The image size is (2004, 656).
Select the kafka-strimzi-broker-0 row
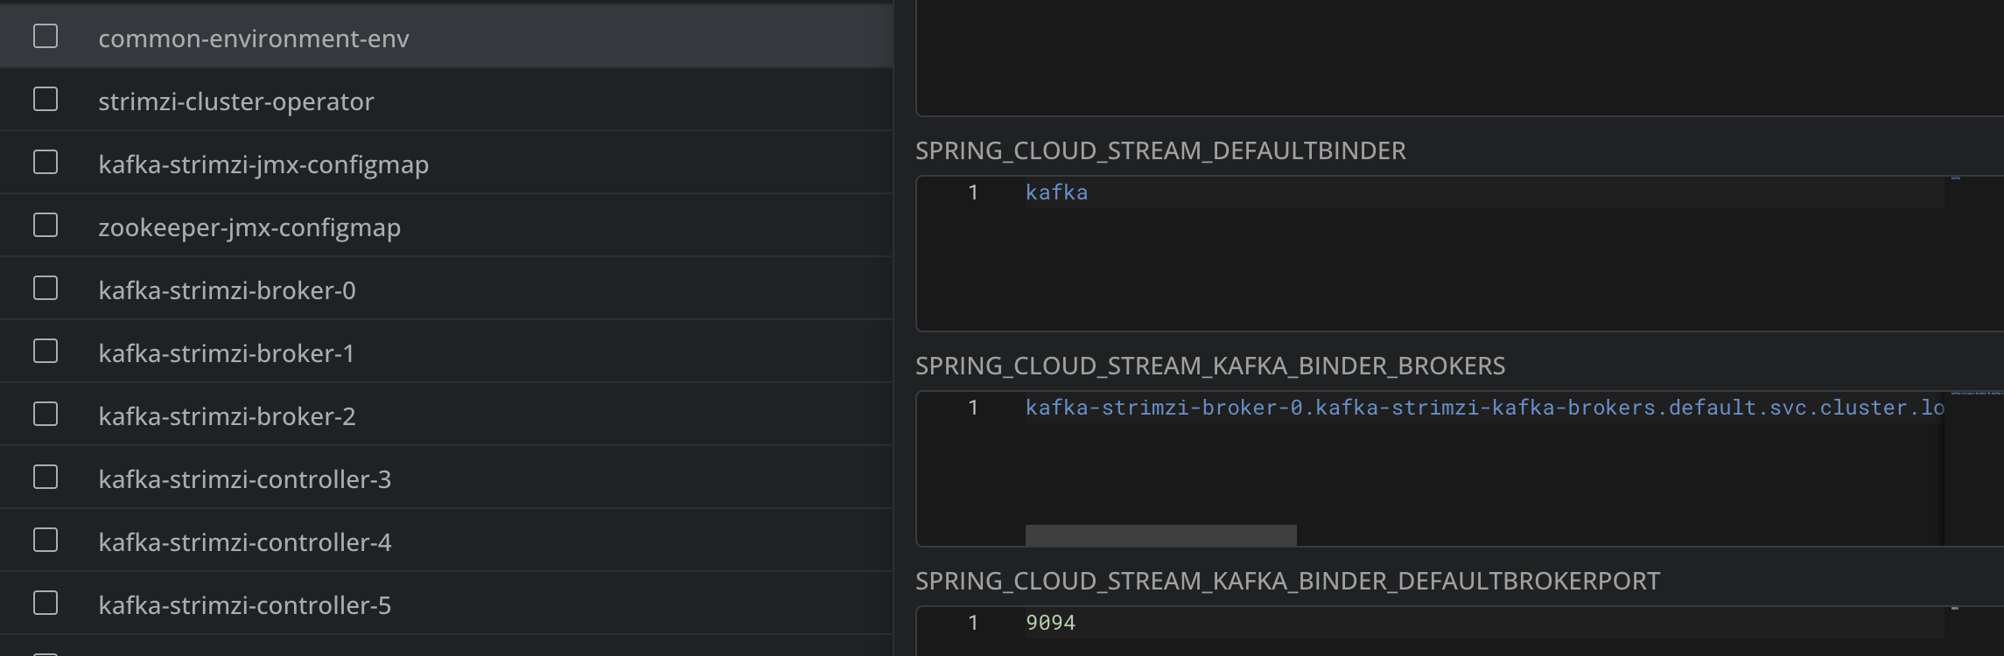coord(446,289)
